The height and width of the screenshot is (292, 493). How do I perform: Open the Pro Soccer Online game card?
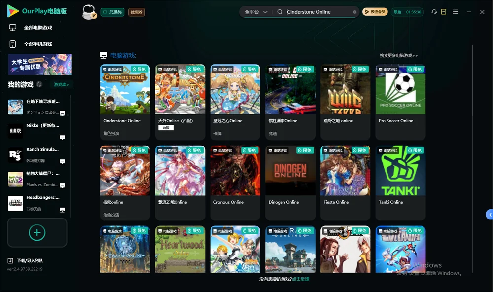point(400,102)
